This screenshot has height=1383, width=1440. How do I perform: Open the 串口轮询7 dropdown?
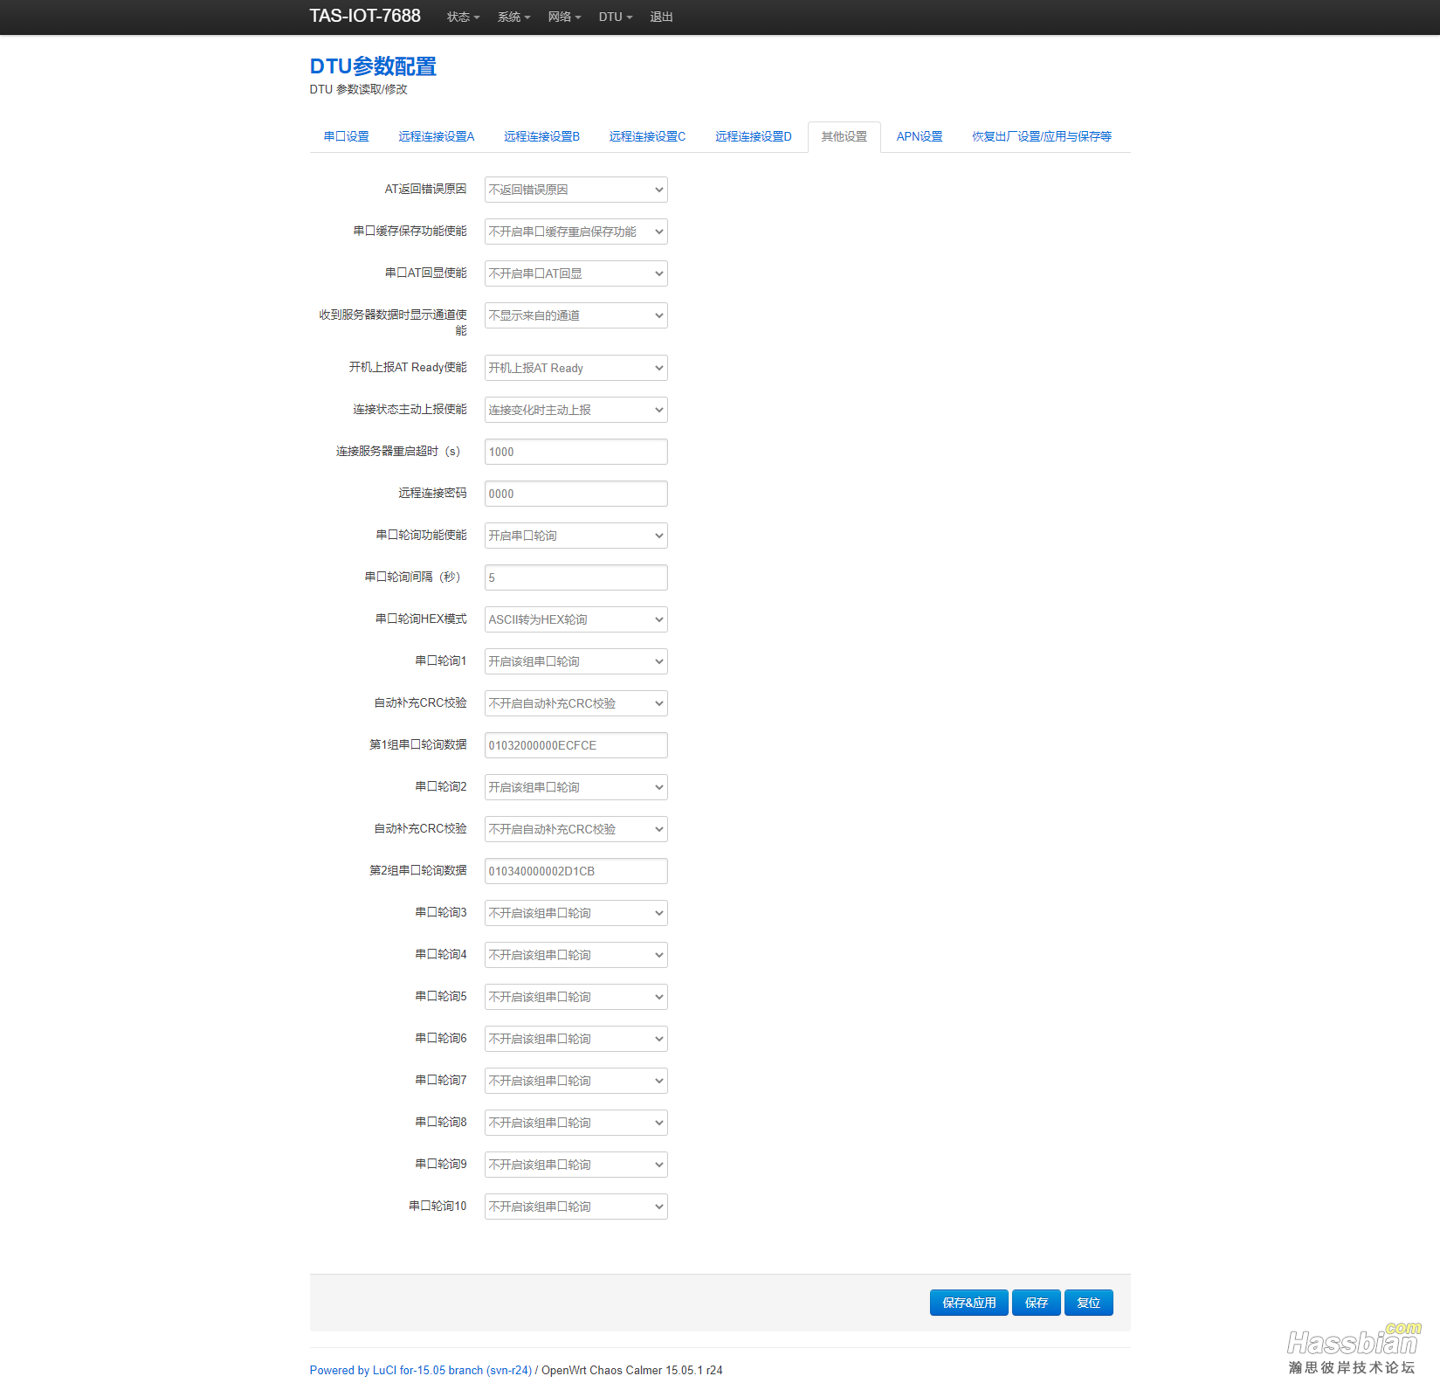pyautogui.click(x=576, y=1081)
